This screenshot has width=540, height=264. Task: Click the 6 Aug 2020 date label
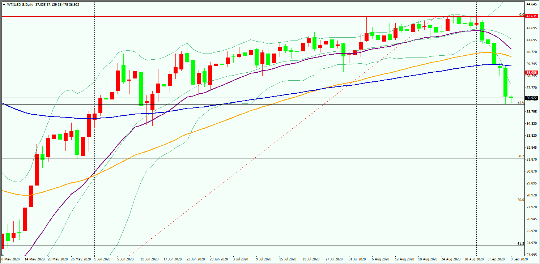click(380, 259)
